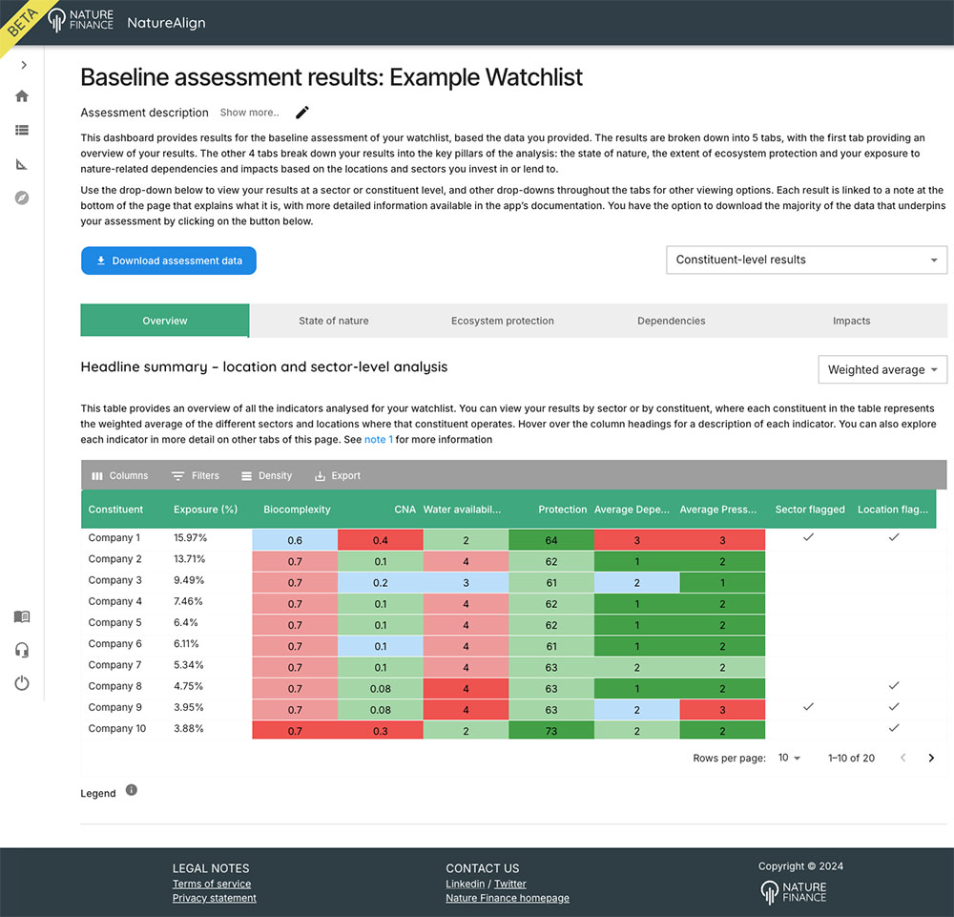Open the Weighted average dropdown
The height and width of the screenshot is (917, 954).
coord(882,370)
